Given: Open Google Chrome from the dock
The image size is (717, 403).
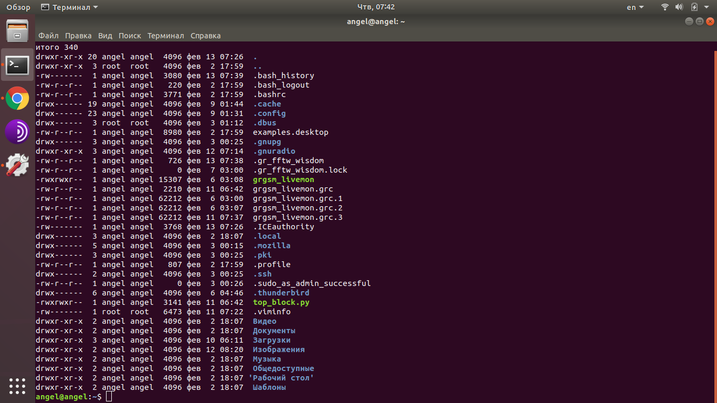Looking at the screenshot, I should click(17, 98).
